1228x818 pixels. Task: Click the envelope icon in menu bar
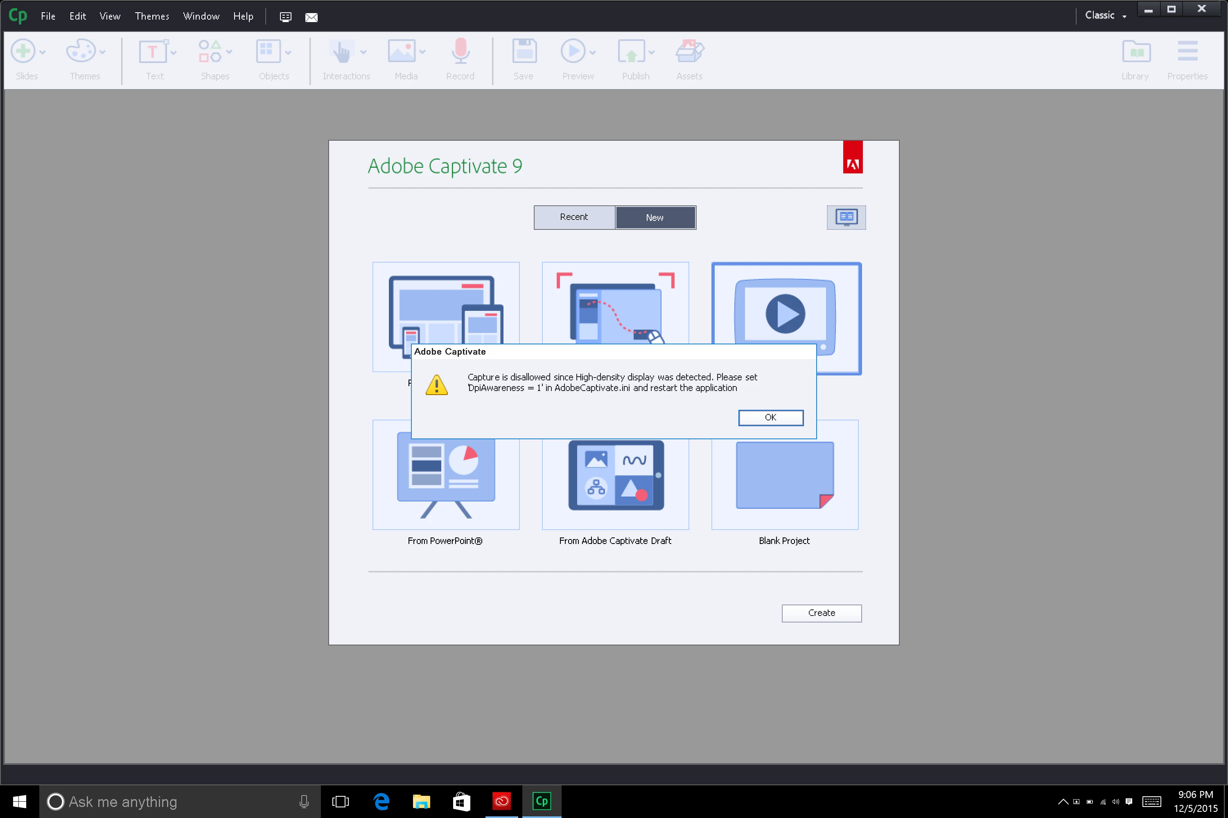(x=311, y=17)
